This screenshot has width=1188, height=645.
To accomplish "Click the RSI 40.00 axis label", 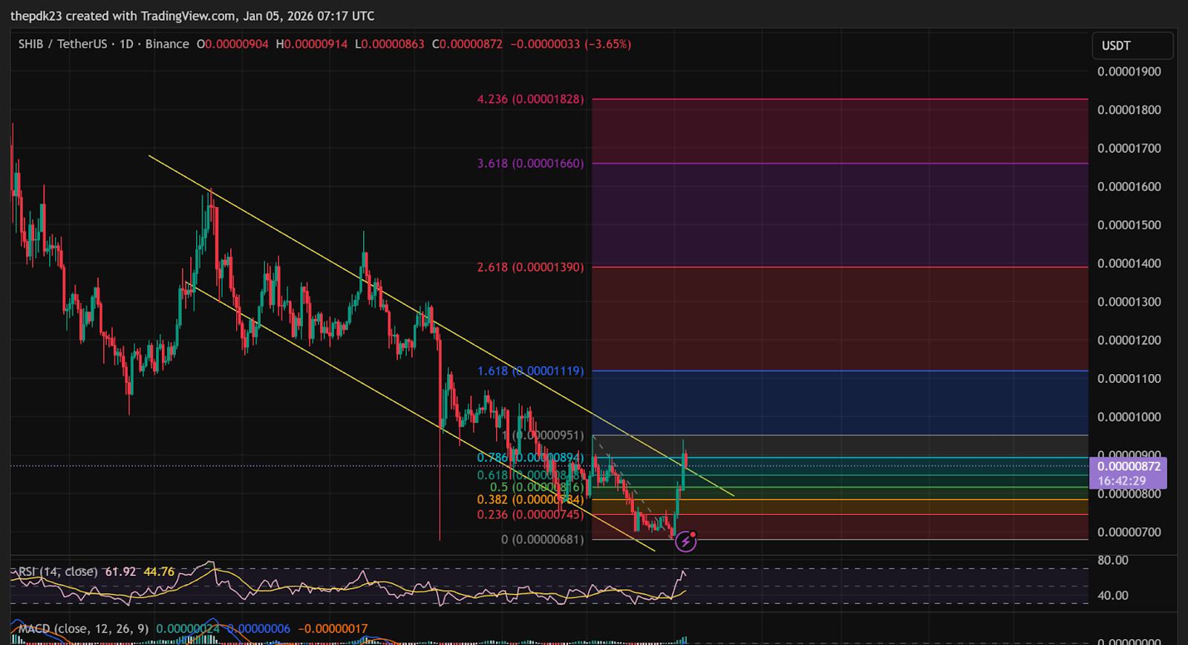I will pyautogui.click(x=1113, y=595).
